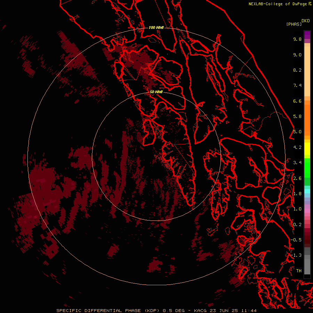Image resolution: width=313 pixels, height=313 pixels.
Task: Click the 100 NMI range ring label
Action: point(156,27)
